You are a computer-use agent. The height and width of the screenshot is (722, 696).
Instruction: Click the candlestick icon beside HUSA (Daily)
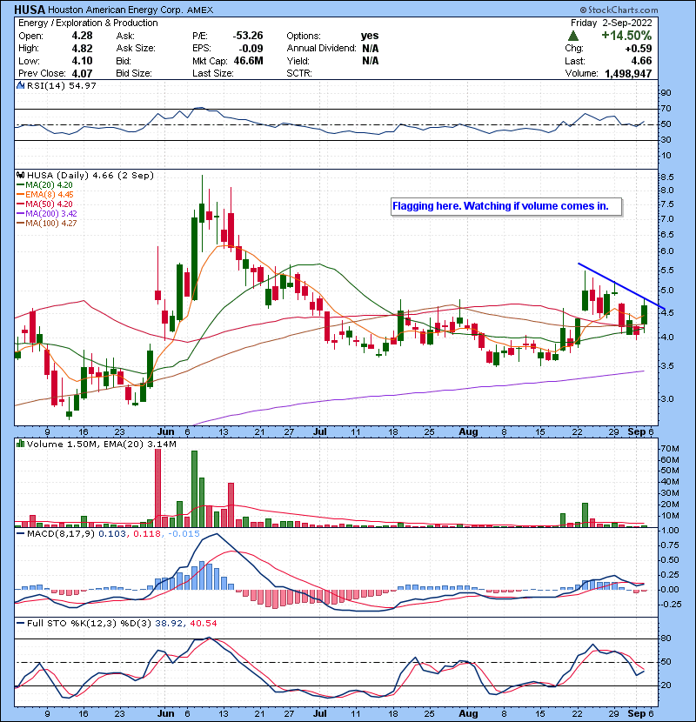(20, 175)
